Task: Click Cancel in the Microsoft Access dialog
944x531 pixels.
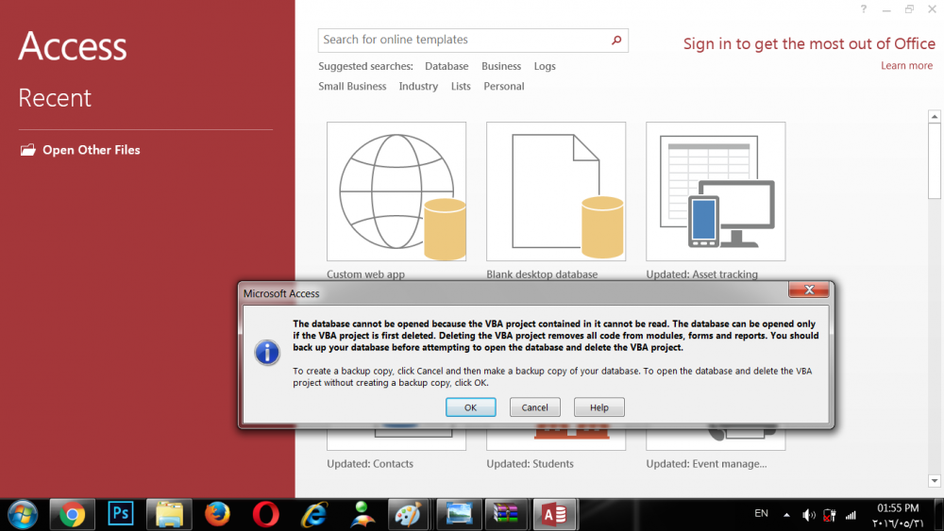Action: click(534, 407)
